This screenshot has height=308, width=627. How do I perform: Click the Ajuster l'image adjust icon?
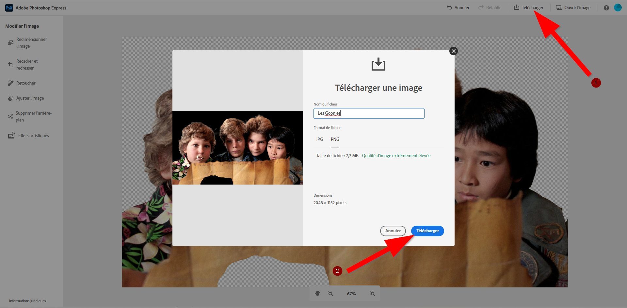[11, 98]
